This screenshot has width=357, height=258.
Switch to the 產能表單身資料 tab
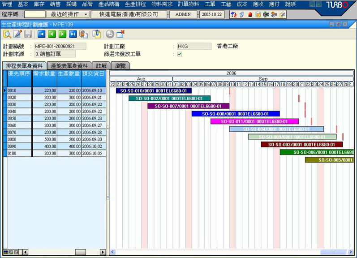pyautogui.click(x=69, y=66)
